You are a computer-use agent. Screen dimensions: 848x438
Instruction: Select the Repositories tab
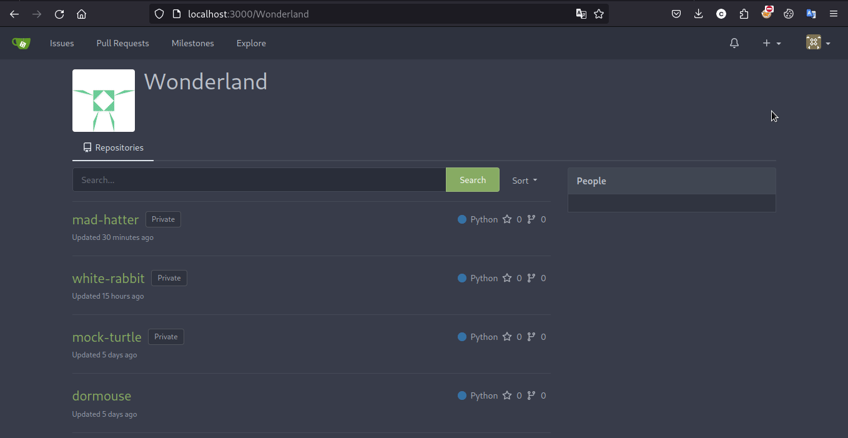point(113,147)
